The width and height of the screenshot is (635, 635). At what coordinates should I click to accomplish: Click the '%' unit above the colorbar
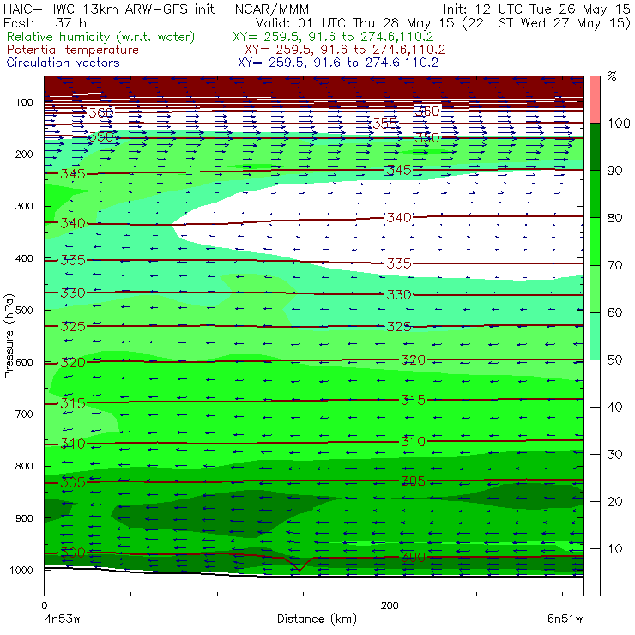tap(612, 76)
